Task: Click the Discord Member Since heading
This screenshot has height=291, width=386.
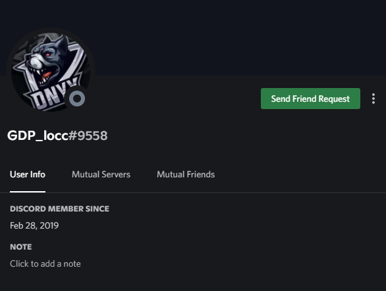Action: point(59,209)
